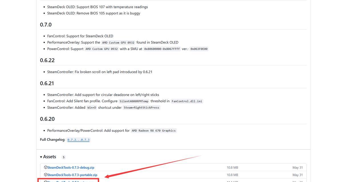The width and height of the screenshot is (342, 182).
Task: Click the 0.6.20 version heading
Action: pyautogui.click(x=47, y=119)
